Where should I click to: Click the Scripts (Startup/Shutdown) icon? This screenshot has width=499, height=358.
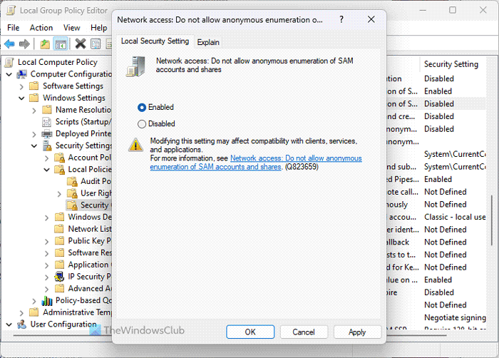tap(47, 122)
